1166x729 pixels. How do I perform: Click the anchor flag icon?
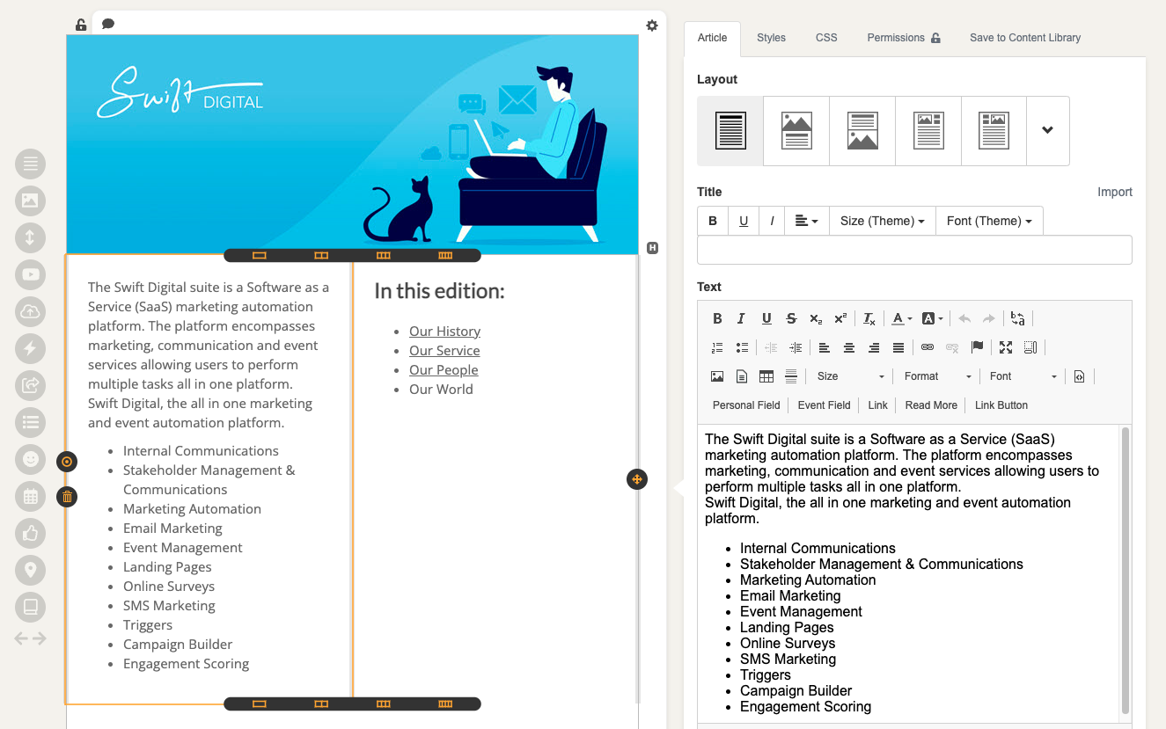click(977, 347)
